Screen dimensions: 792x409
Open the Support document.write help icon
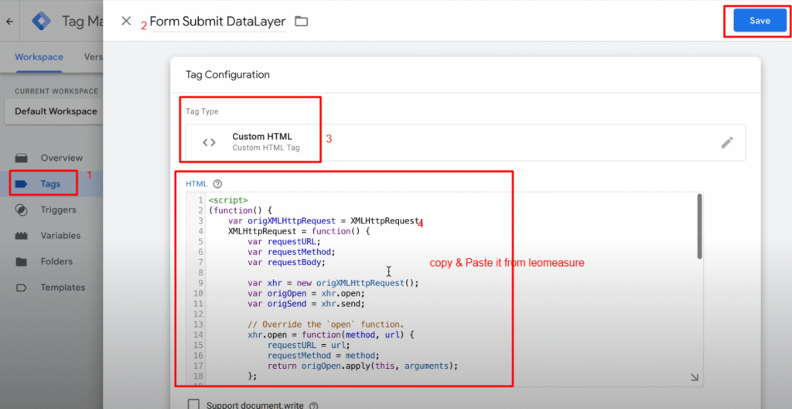(x=313, y=404)
